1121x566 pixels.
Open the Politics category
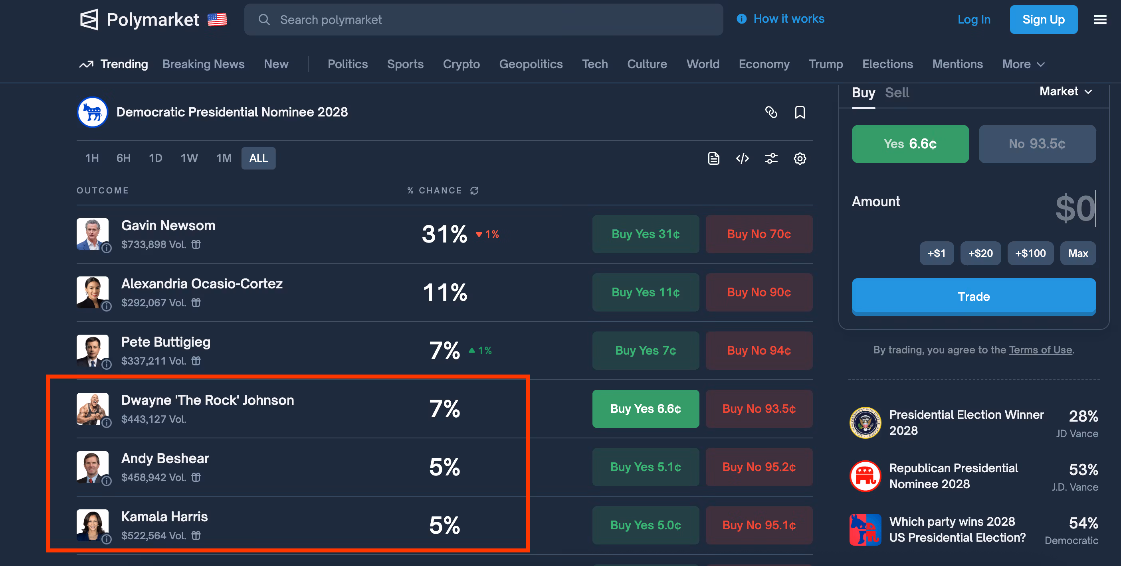pyautogui.click(x=347, y=64)
